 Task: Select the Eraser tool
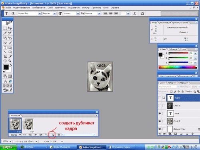[x=5, y=43]
